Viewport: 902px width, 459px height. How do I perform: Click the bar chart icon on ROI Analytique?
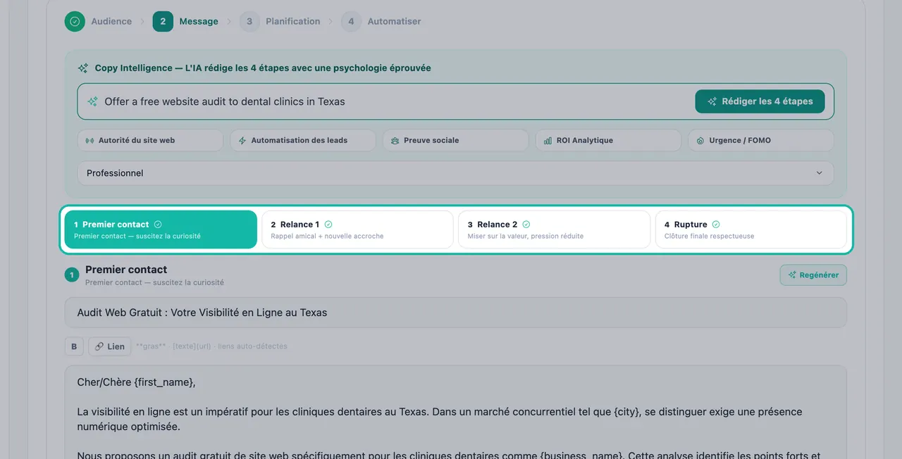pos(548,140)
